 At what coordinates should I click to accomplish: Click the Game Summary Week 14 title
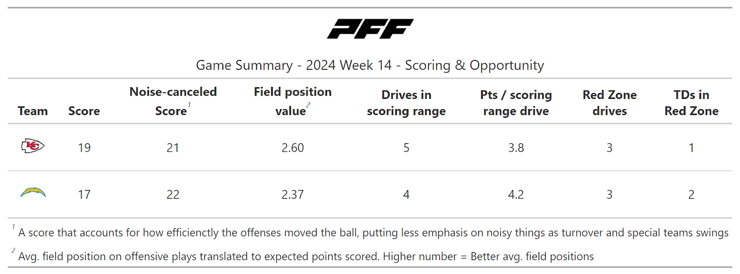click(x=370, y=65)
